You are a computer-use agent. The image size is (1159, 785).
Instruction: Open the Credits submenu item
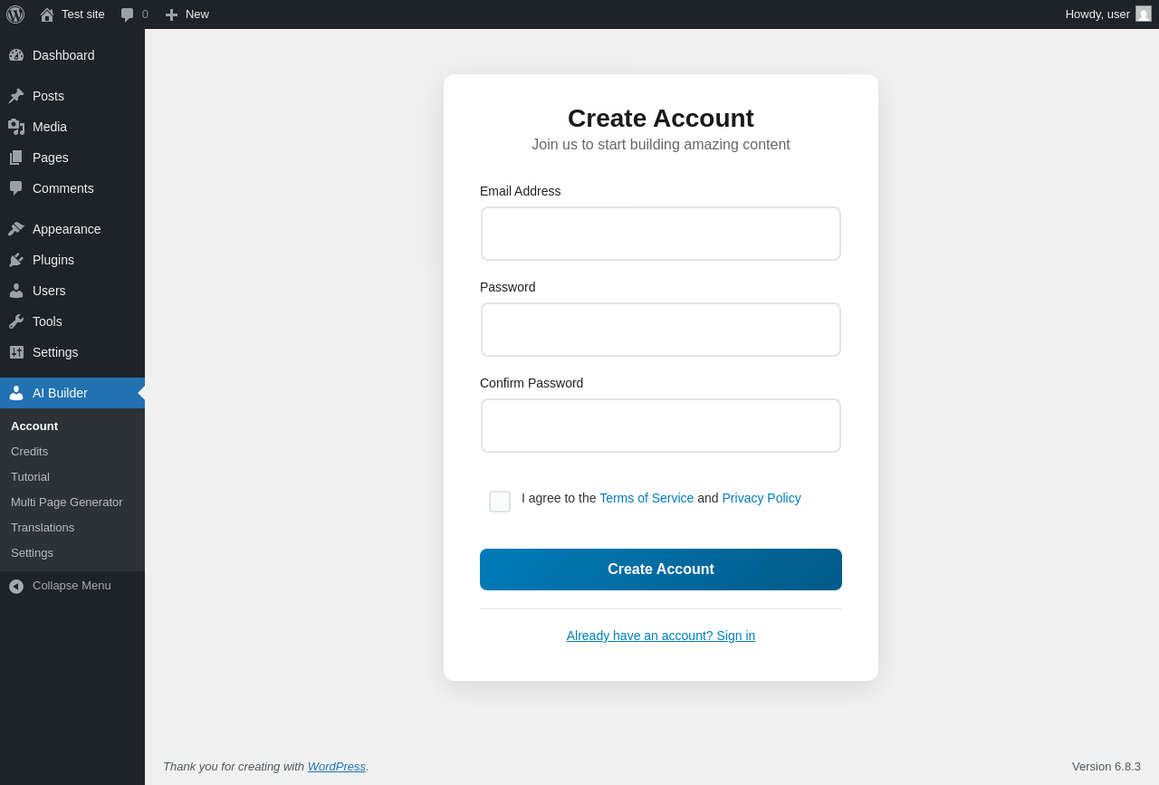pyautogui.click(x=30, y=451)
